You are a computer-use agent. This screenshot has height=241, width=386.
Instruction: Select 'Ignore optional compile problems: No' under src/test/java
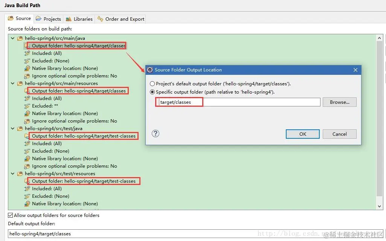(x=74, y=166)
